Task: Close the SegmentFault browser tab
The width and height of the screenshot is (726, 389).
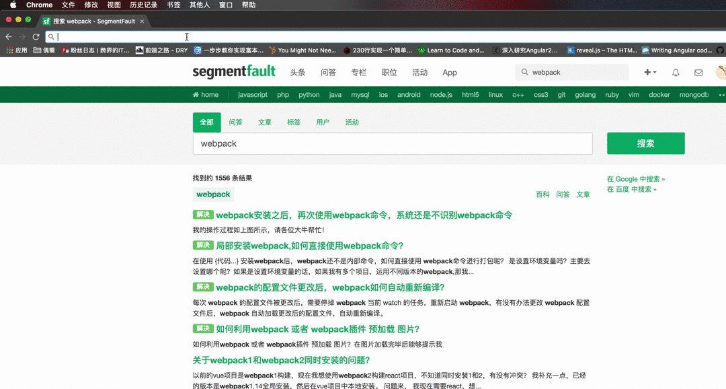Action: coord(142,22)
